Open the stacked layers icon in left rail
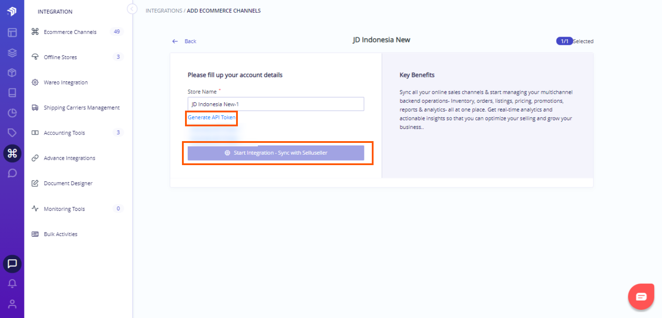662x318 pixels. click(12, 53)
